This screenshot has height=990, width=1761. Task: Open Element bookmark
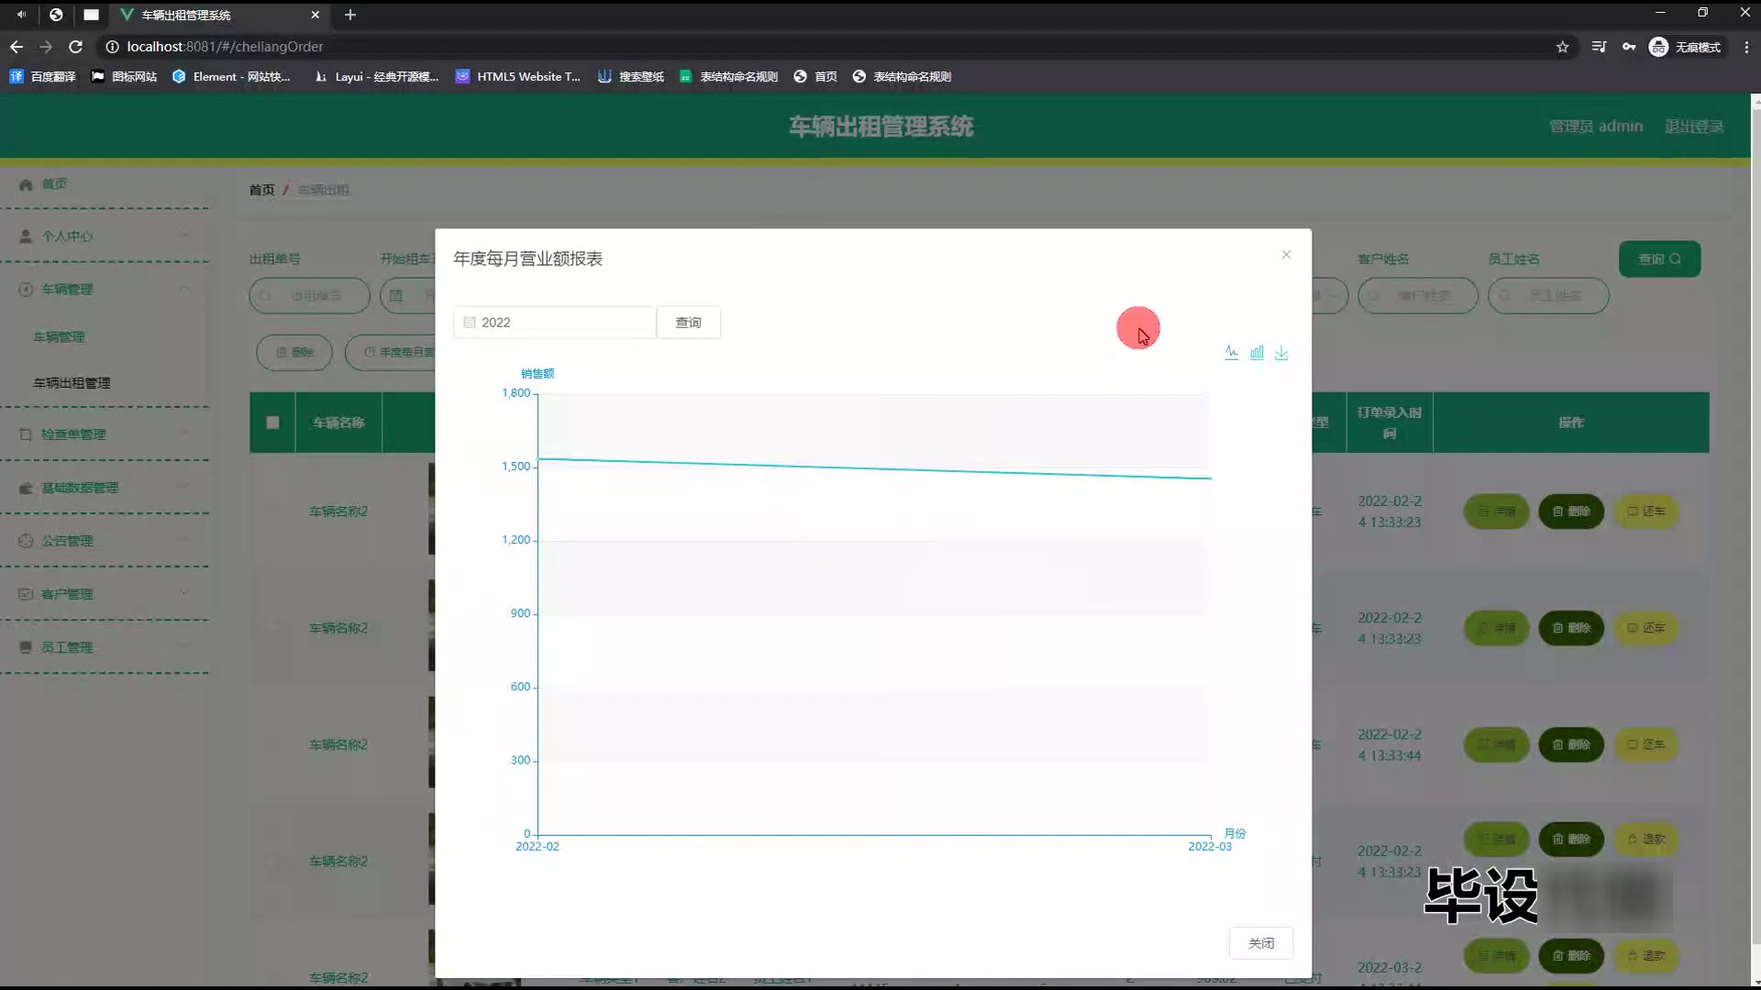pos(231,77)
